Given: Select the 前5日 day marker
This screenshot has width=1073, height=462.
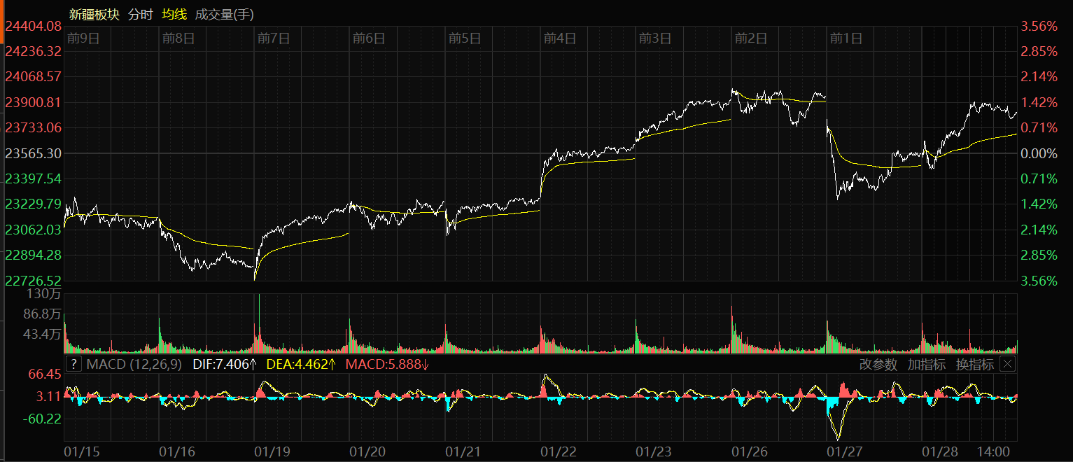Looking at the screenshot, I should point(465,38).
